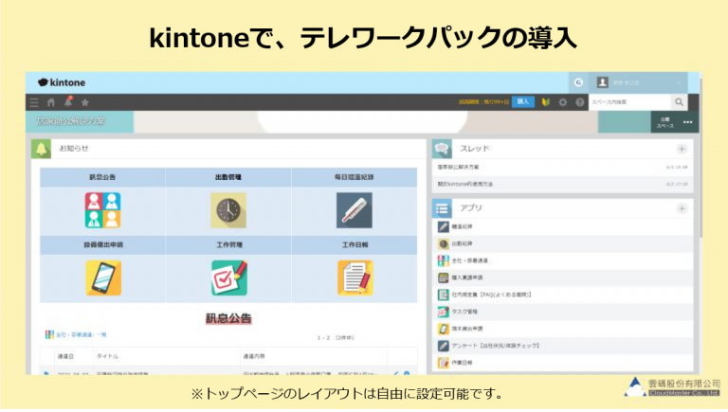Click the スペース内検索 search field
This screenshot has width=728, height=412.
coord(629,102)
